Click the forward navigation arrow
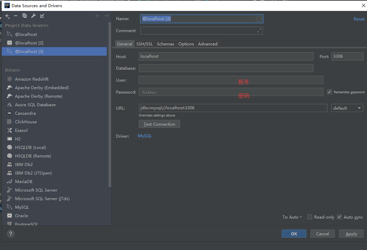Viewport: 367px width, 250px height. click(106, 15)
